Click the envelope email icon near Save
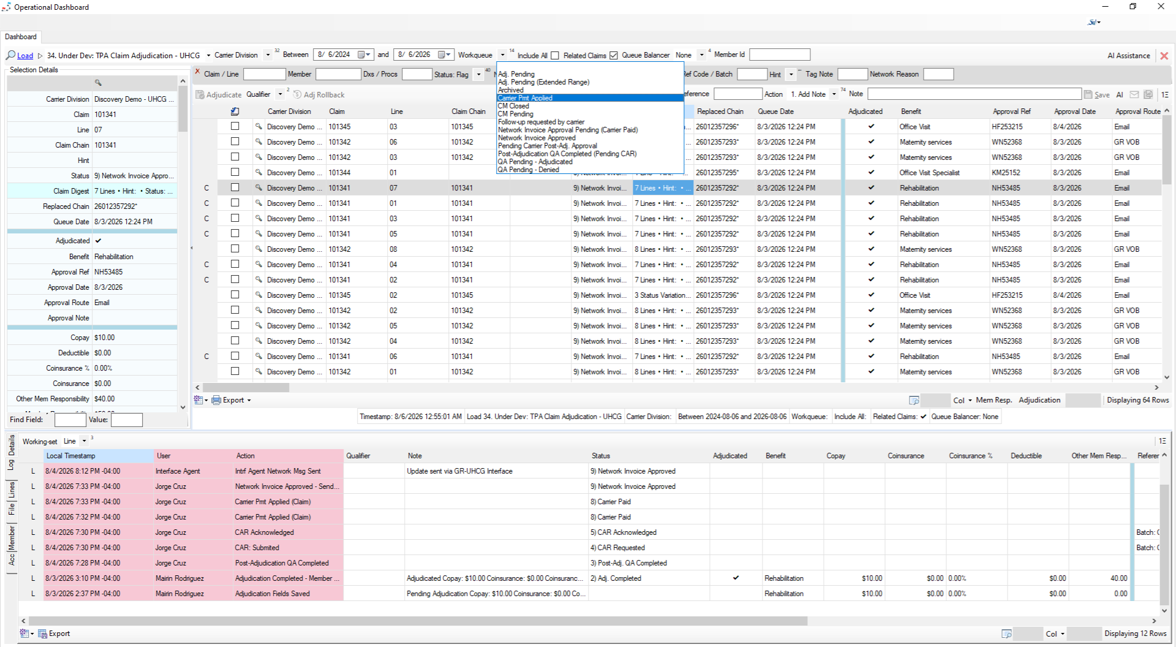Image resolution: width=1176 pixels, height=647 pixels. (x=1134, y=94)
